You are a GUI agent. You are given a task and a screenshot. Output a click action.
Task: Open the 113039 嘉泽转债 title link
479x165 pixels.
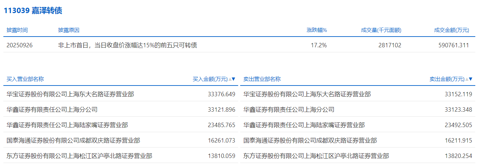click(33, 11)
